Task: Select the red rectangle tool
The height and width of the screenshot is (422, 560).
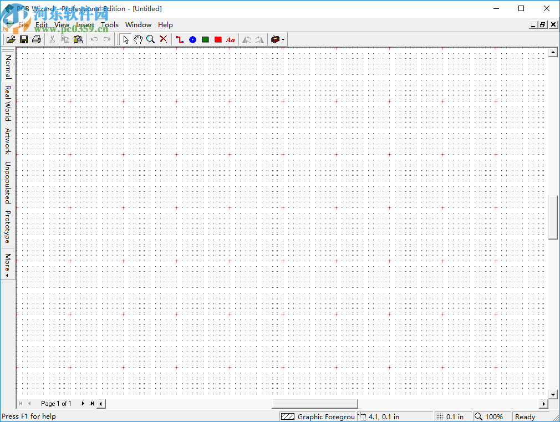Action: [x=218, y=39]
